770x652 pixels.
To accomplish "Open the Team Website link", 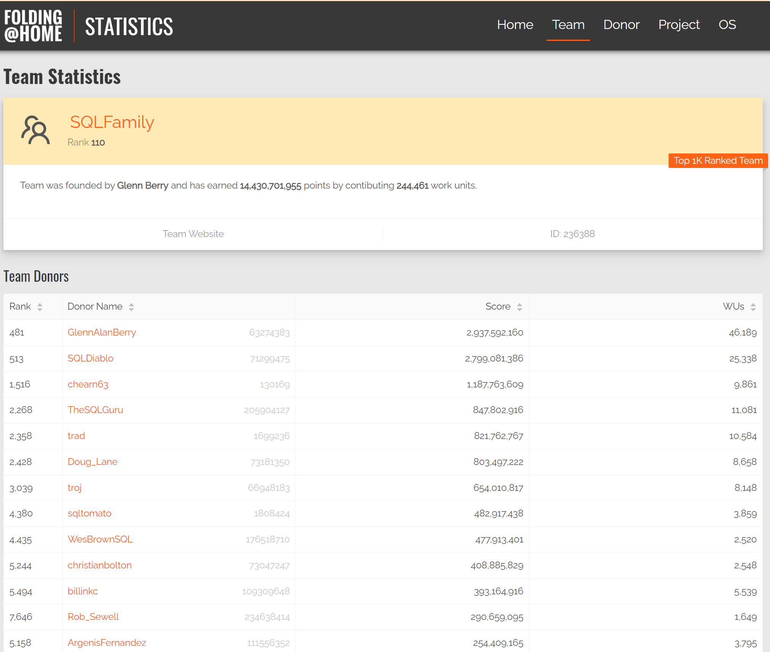I will tap(193, 234).
